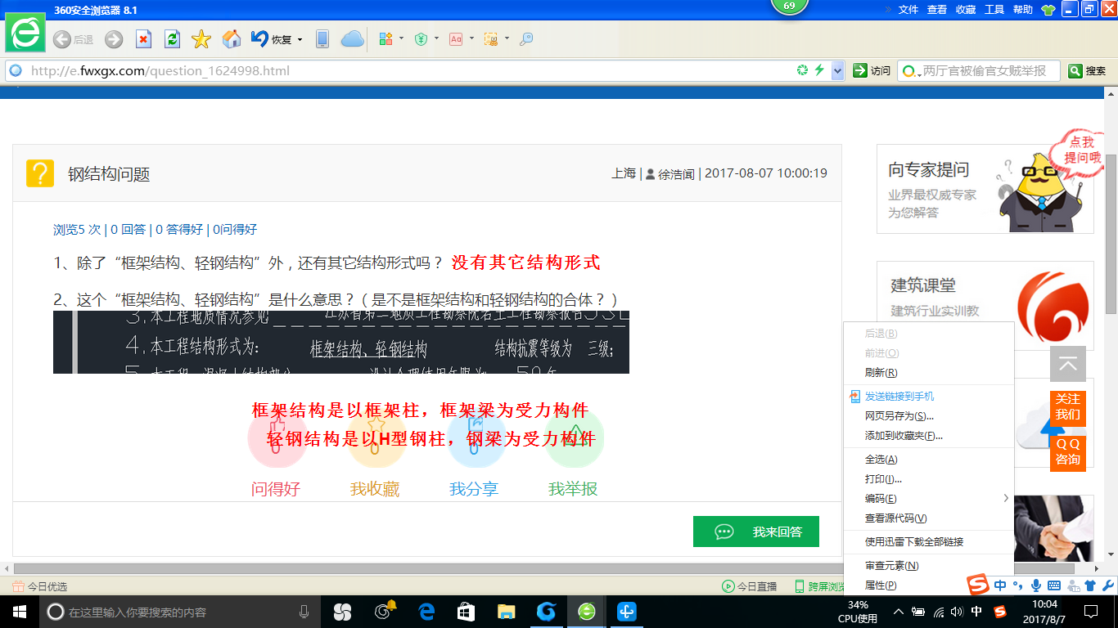Click the green shield payment icon
The height and width of the screenshot is (628, 1118).
422,39
